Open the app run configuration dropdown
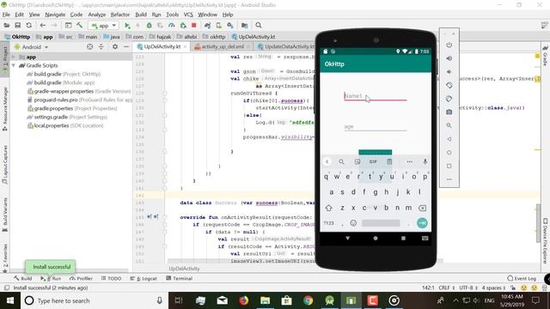Image resolution: width=550 pixels, height=309 pixels. pos(104,26)
